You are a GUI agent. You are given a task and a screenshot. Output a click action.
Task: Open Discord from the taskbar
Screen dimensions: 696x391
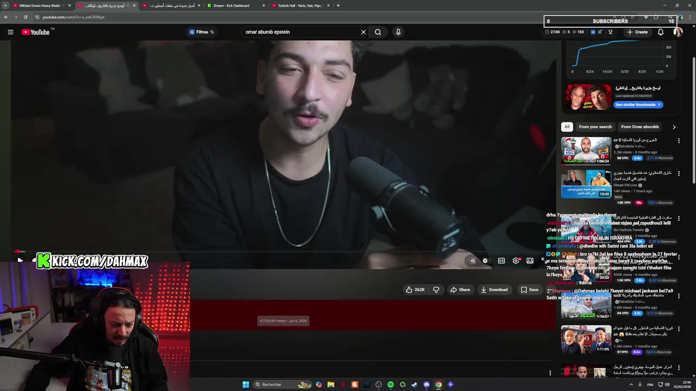pos(426,384)
